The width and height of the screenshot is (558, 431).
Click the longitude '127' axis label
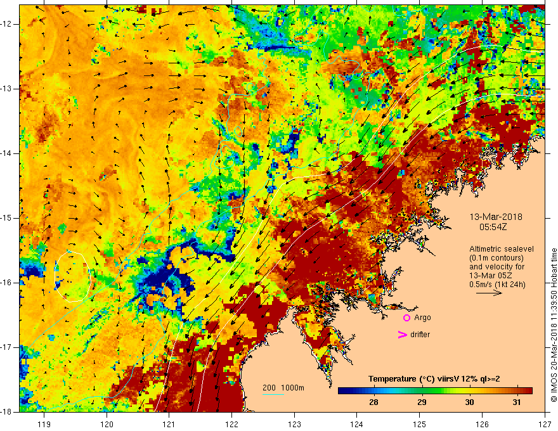tap(545, 424)
